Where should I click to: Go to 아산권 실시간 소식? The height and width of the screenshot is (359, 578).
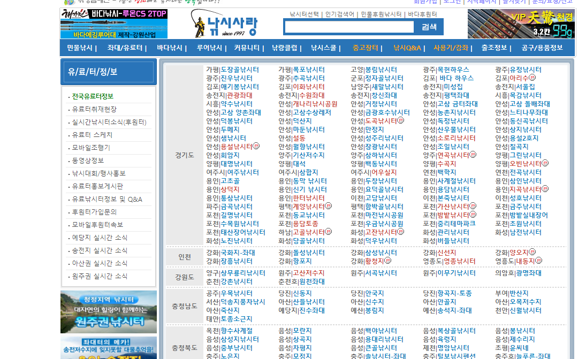tap(100, 264)
